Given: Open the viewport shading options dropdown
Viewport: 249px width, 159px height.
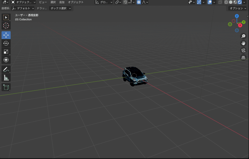Looking at the screenshot, I should click(x=244, y=2).
